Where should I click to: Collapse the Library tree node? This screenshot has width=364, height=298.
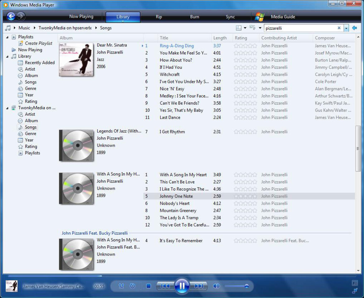7,56
